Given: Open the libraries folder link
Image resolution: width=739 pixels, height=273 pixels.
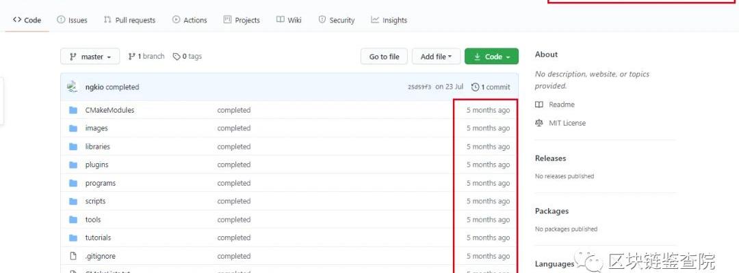Looking at the screenshot, I should point(97,147).
